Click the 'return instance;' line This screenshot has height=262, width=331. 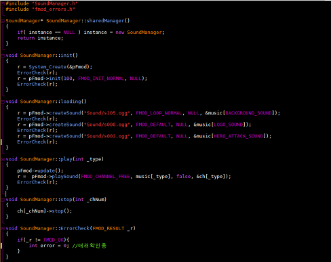(40, 38)
